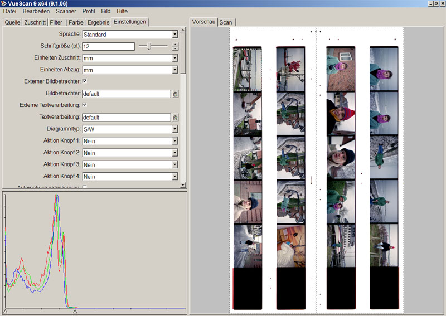446x316 pixels.
Task: Toggle the Externer Bildbetrachter checkbox
Action: click(x=85, y=81)
